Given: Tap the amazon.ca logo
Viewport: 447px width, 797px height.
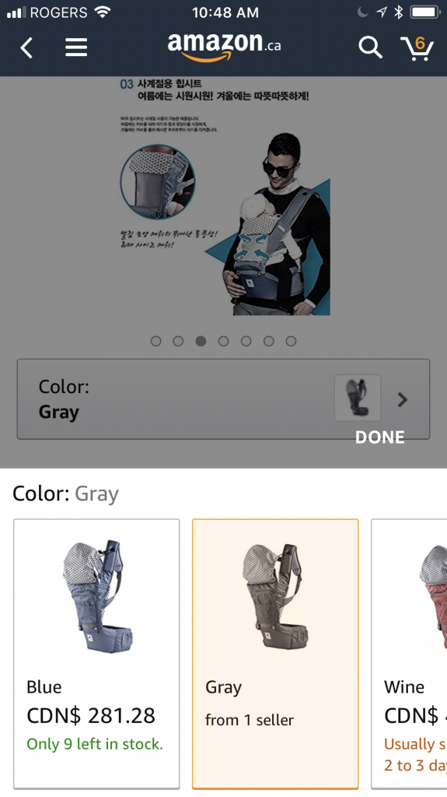Looking at the screenshot, I should pos(224,47).
